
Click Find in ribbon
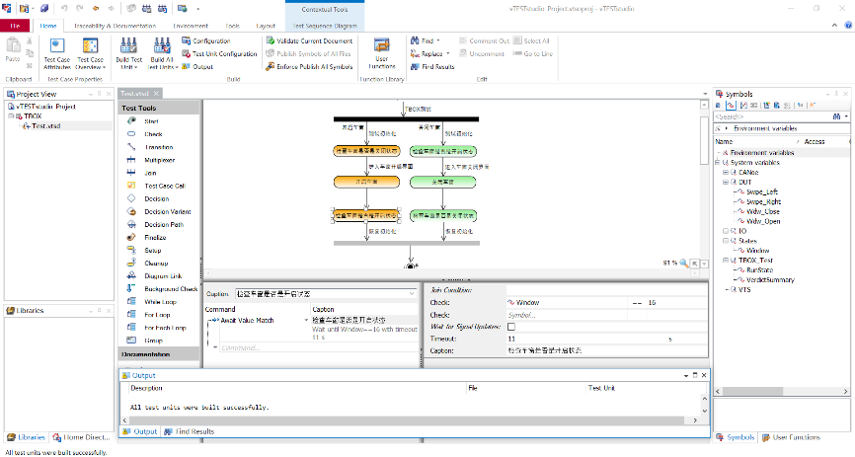[x=422, y=40]
